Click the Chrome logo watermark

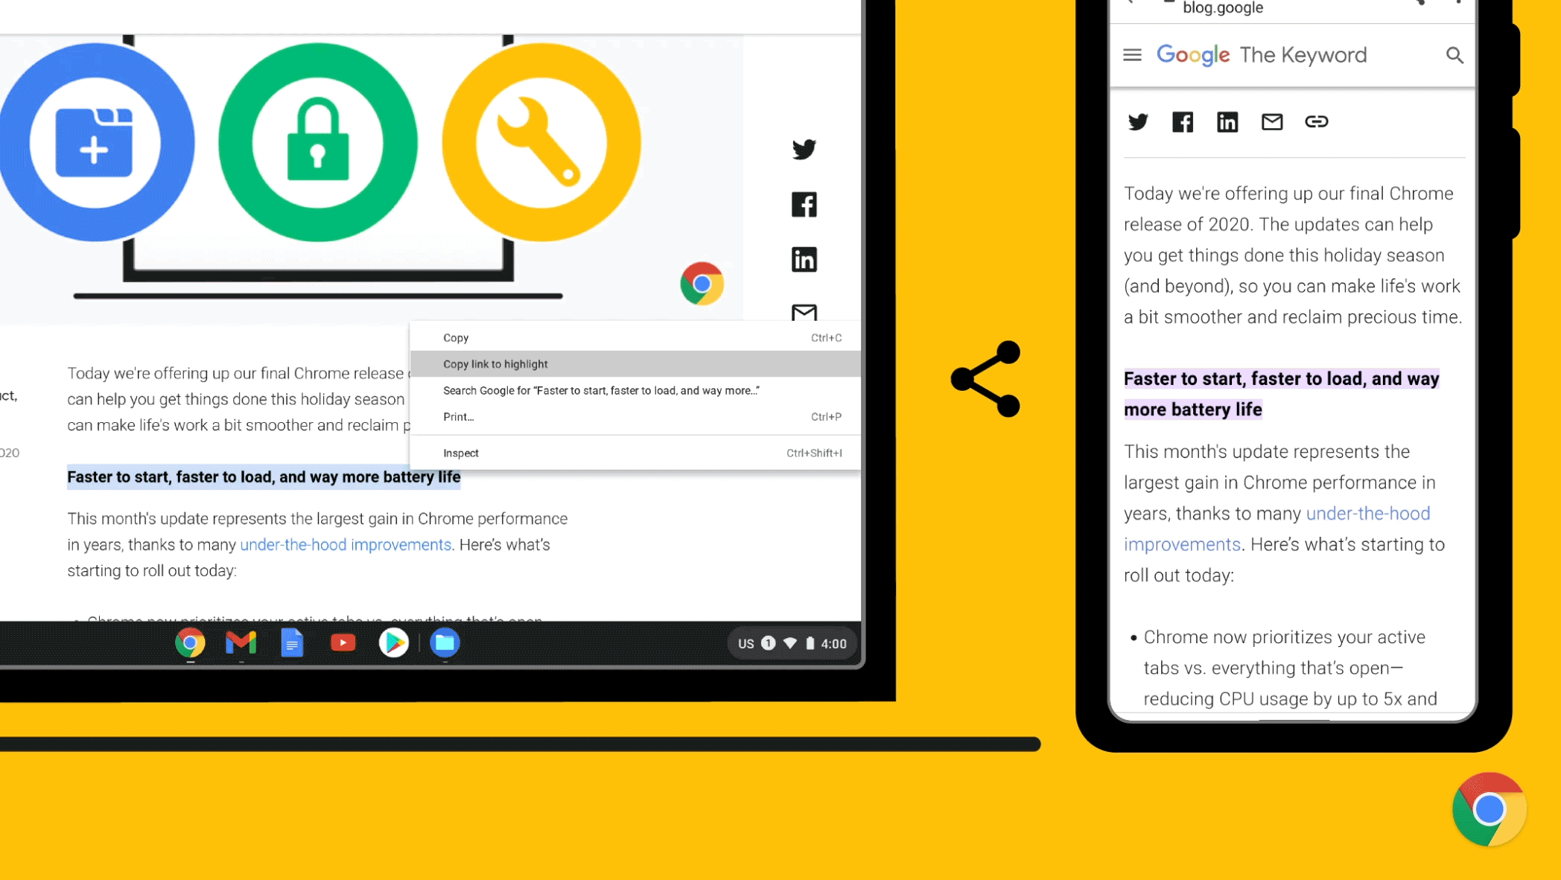click(x=1490, y=809)
